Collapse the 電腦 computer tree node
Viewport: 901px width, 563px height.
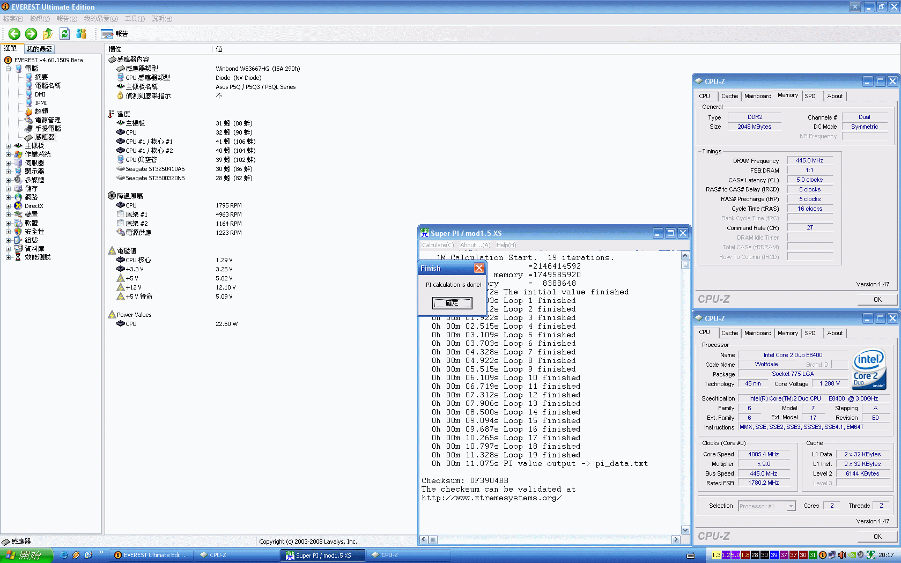pos(8,69)
